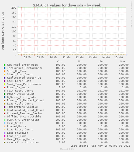Click the Head_Flying_Hours legend label

pos(20,139)
